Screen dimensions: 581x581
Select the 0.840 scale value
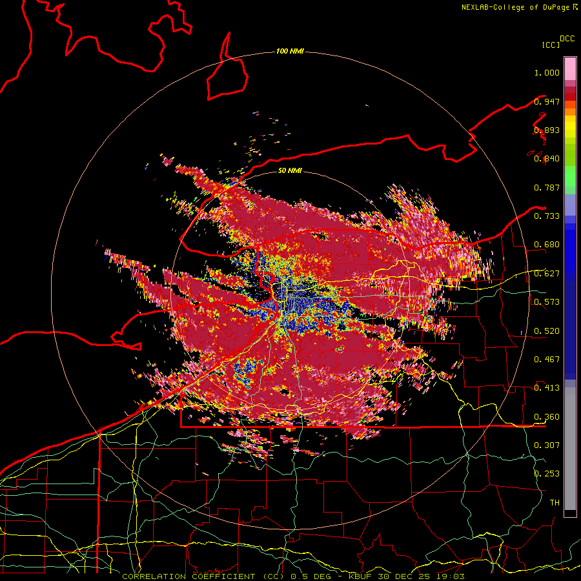pyautogui.click(x=547, y=159)
